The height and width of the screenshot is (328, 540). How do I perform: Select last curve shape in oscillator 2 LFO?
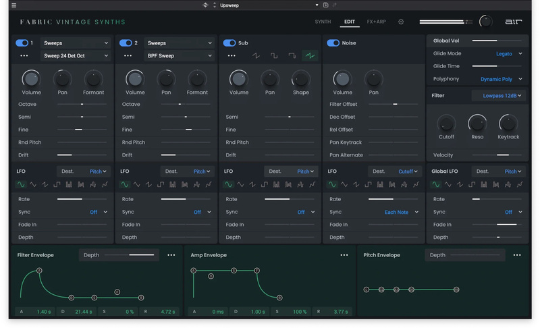pos(209,184)
